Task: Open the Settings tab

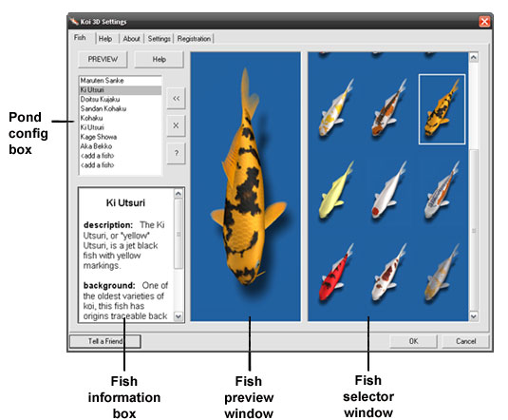Action: click(159, 39)
